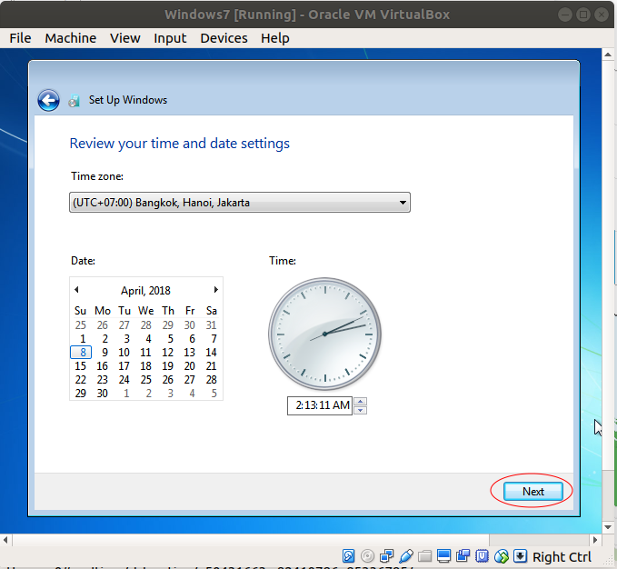Increase time with the up spinner
The height and width of the screenshot is (569, 617).
[x=360, y=402]
